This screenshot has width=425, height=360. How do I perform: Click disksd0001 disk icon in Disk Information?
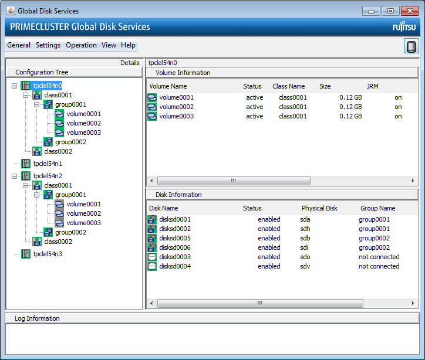tap(152, 220)
